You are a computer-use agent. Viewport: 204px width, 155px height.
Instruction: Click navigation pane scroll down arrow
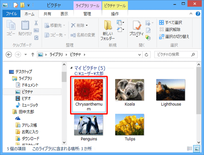pyautogui.click(x=64, y=142)
